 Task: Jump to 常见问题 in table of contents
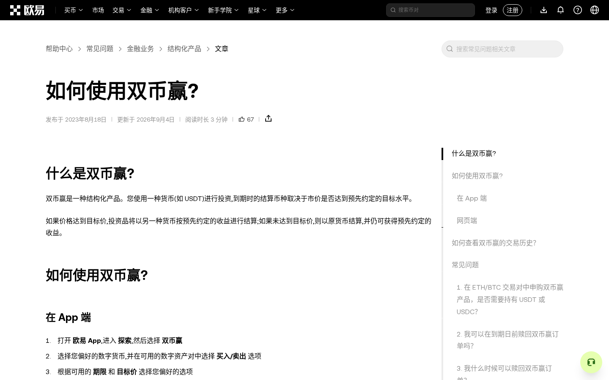(x=465, y=265)
